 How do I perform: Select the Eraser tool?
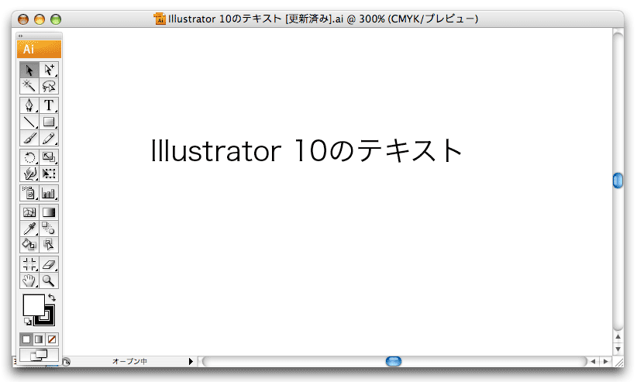pyautogui.click(x=49, y=264)
